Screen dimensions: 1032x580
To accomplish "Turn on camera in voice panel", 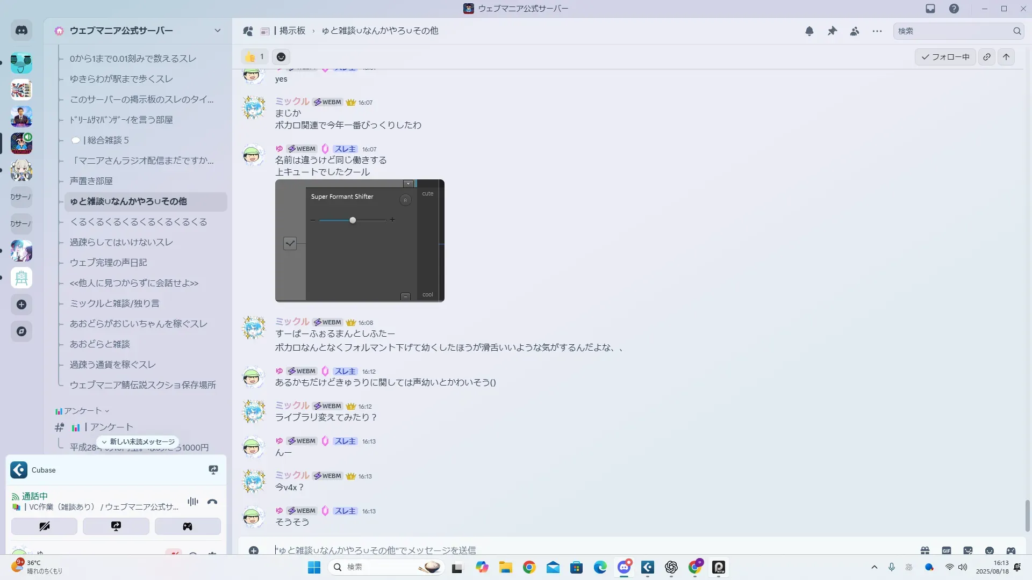I will click(44, 526).
